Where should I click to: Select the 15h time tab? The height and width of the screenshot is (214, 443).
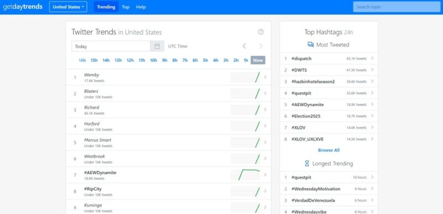click(94, 60)
